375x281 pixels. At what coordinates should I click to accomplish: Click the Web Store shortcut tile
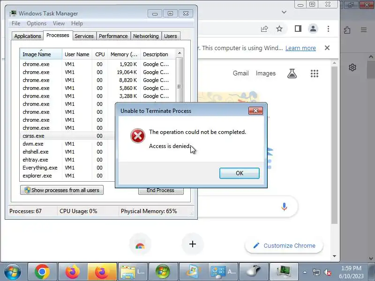(140, 244)
